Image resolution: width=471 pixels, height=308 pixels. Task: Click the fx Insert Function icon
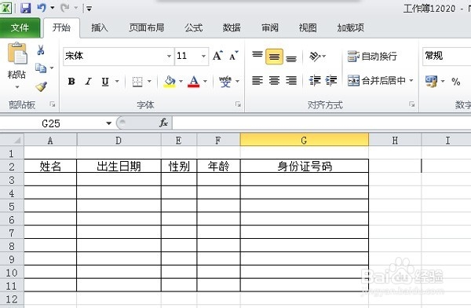[x=163, y=123]
